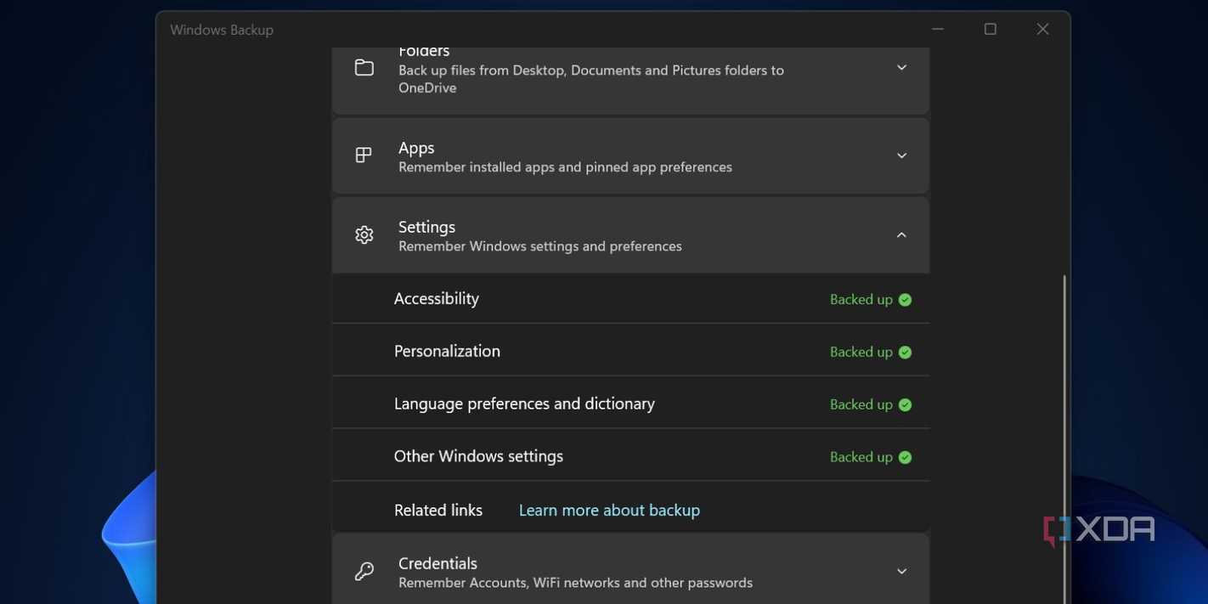Viewport: 1208px width, 604px height.
Task: Close the Windows Backup window
Action: [1043, 29]
